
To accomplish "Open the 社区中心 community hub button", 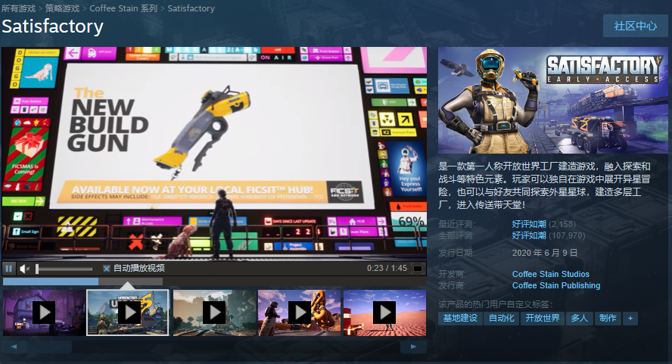I will coord(635,26).
